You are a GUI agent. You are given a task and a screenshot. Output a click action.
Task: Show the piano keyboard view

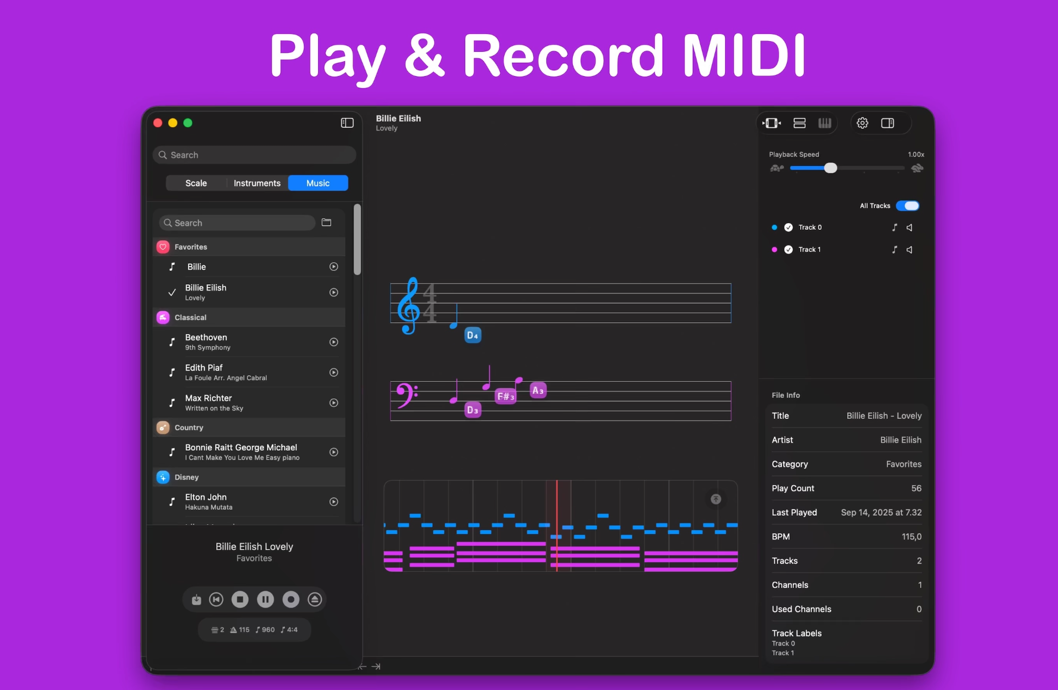pos(824,123)
